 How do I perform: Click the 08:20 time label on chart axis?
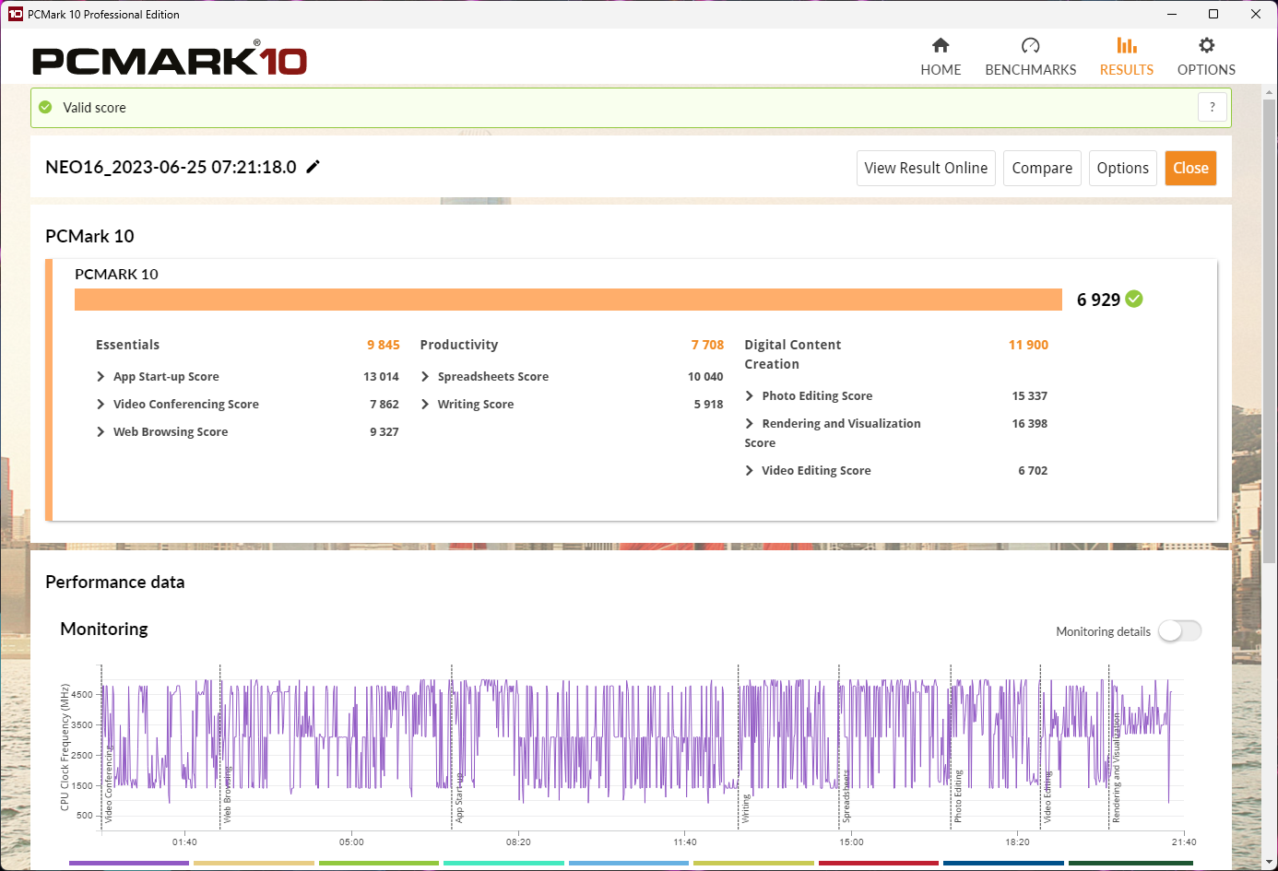(x=518, y=842)
